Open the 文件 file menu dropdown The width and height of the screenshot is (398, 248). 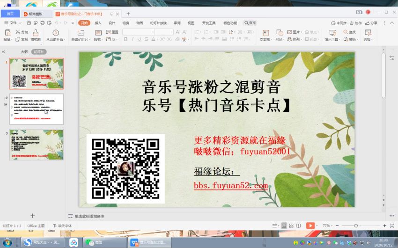pos(13,23)
